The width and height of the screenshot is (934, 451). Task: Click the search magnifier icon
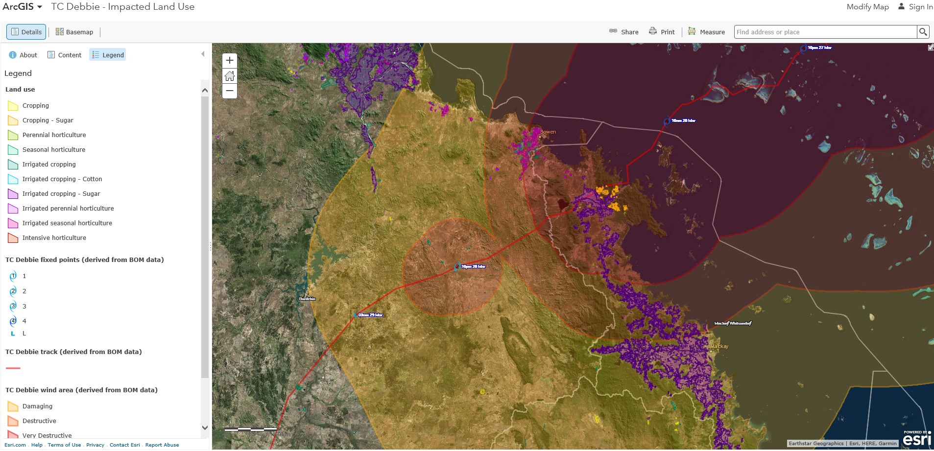coord(923,32)
